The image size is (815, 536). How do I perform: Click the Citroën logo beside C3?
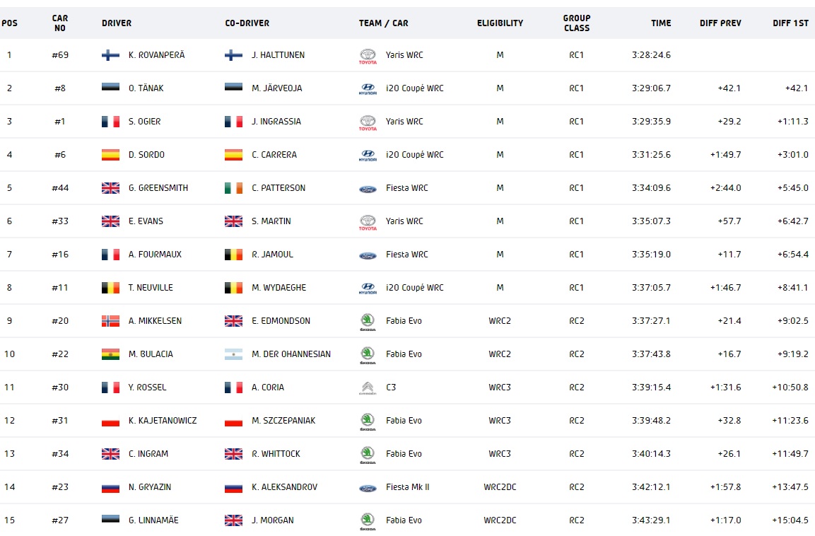(x=368, y=388)
